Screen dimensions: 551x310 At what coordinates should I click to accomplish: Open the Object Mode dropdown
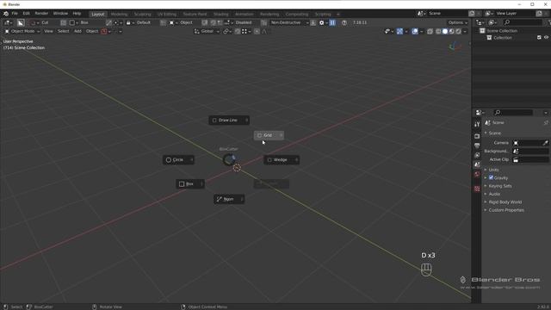coord(22,31)
